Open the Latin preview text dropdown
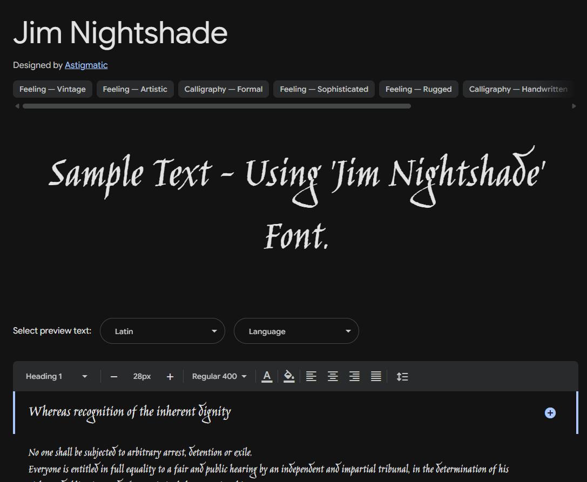This screenshot has width=587, height=482. [x=163, y=331]
